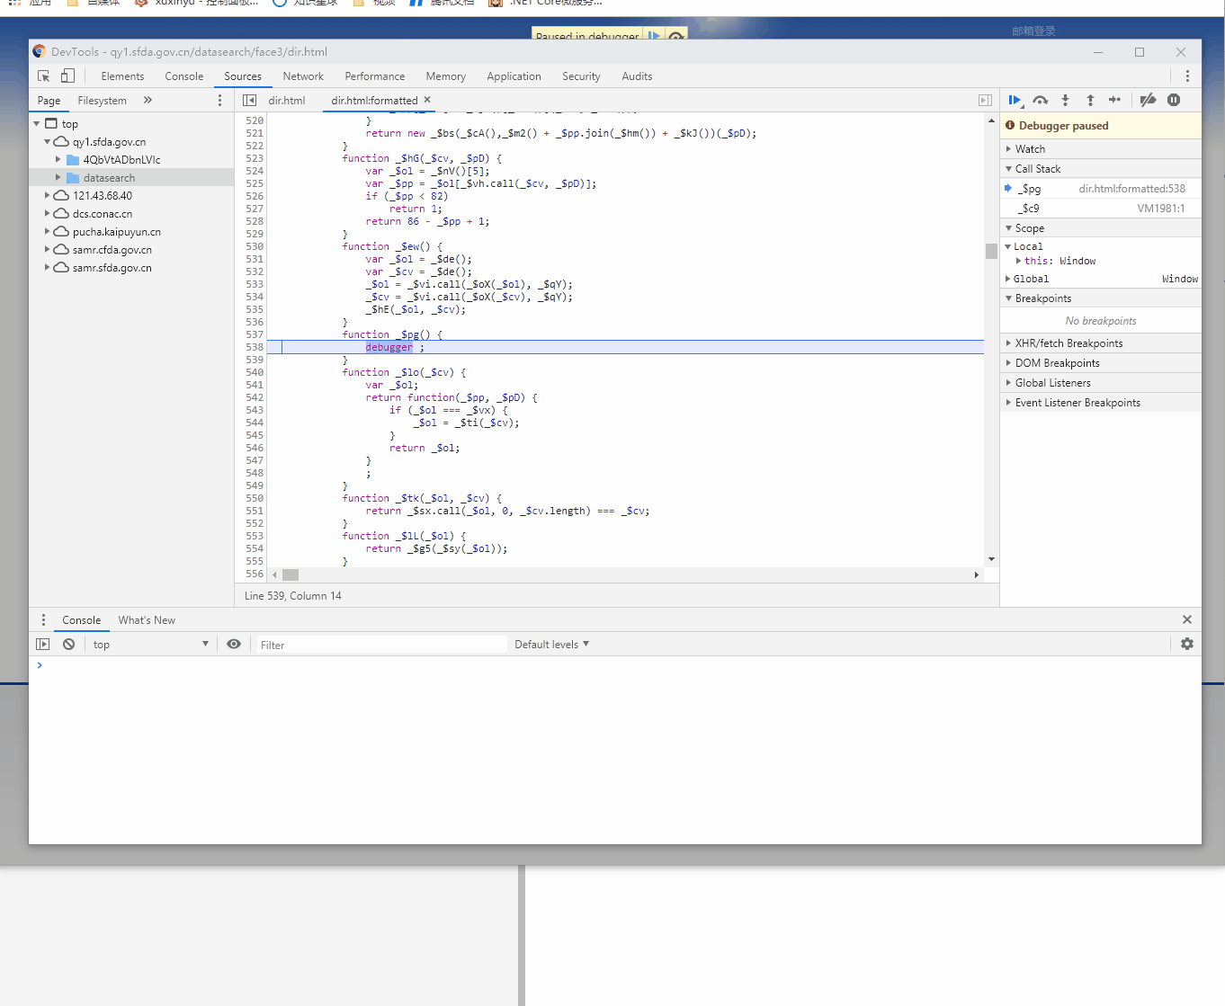Open the navigator pane three-dot menu
This screenshot has width=1225, height=1006.
(219, 101)
